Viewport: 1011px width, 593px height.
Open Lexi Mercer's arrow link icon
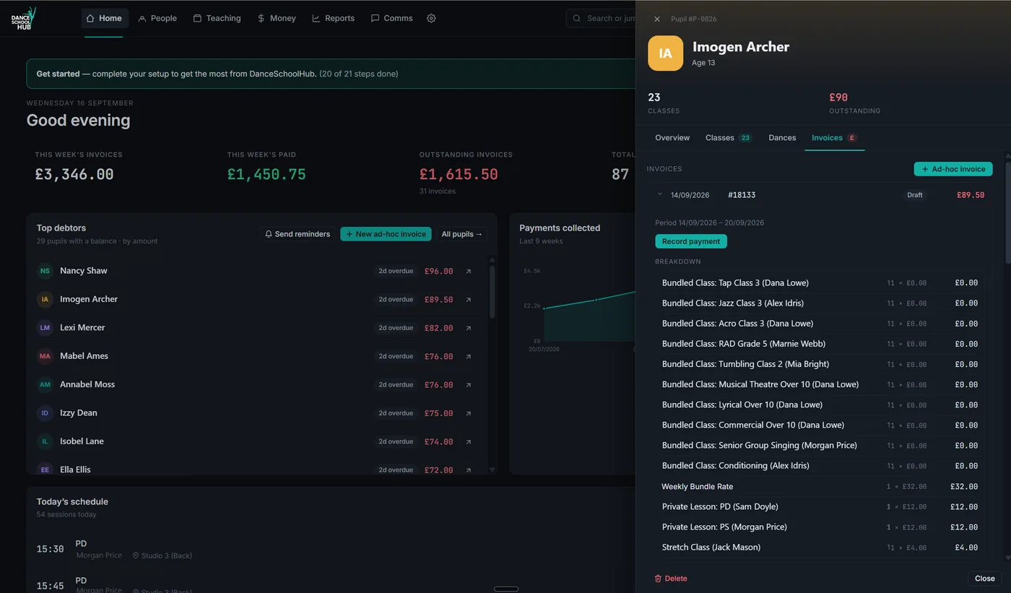[468, 328]
